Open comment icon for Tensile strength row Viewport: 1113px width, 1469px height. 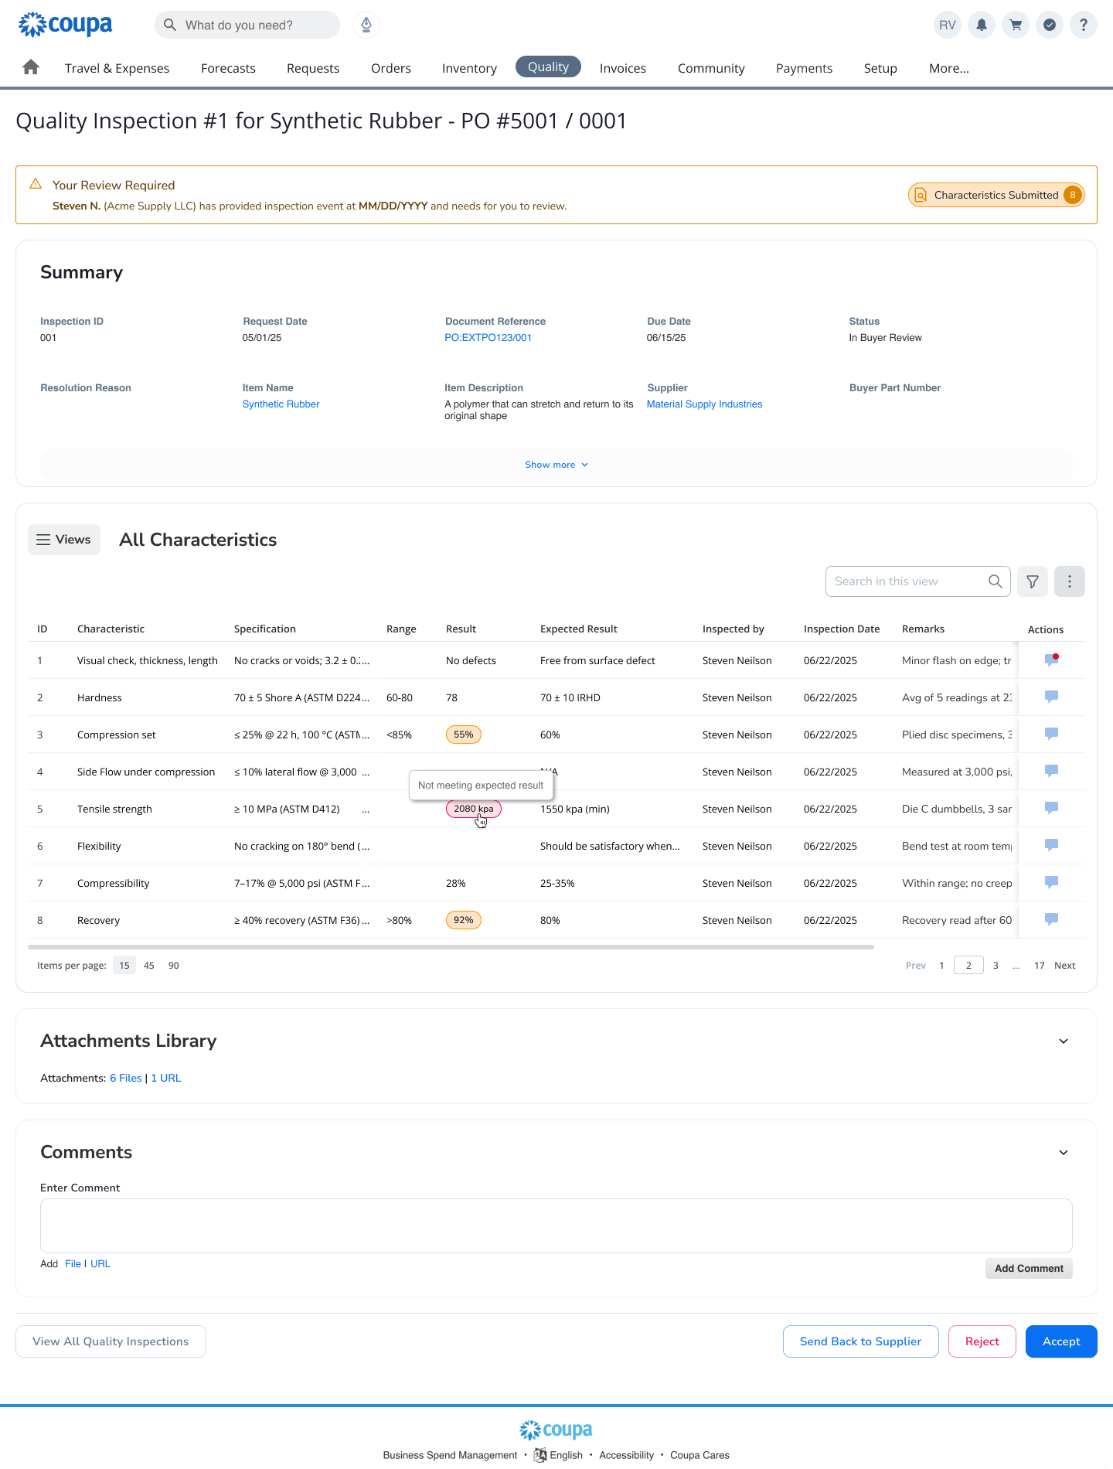click(x=1051, y=808)
